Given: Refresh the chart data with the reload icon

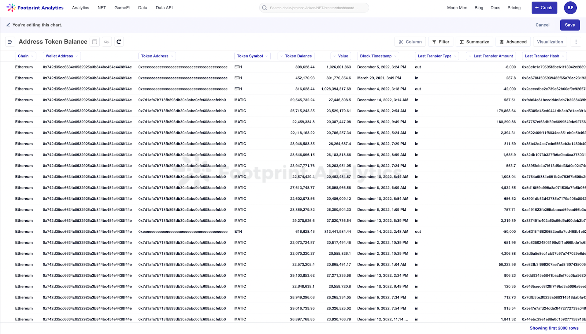Looking at the screenshot, I should 119,41.
